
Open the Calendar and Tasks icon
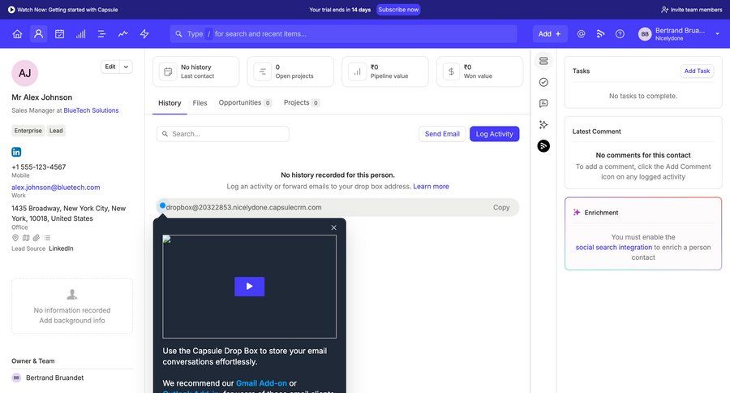click(x=59, y=34)
